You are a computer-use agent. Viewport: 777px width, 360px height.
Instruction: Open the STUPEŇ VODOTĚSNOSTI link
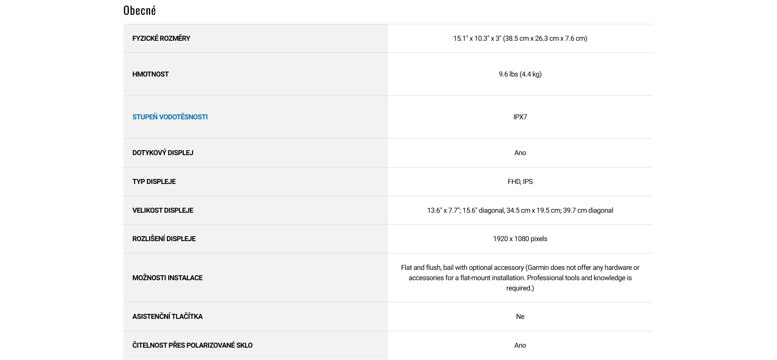coord(170,117)
